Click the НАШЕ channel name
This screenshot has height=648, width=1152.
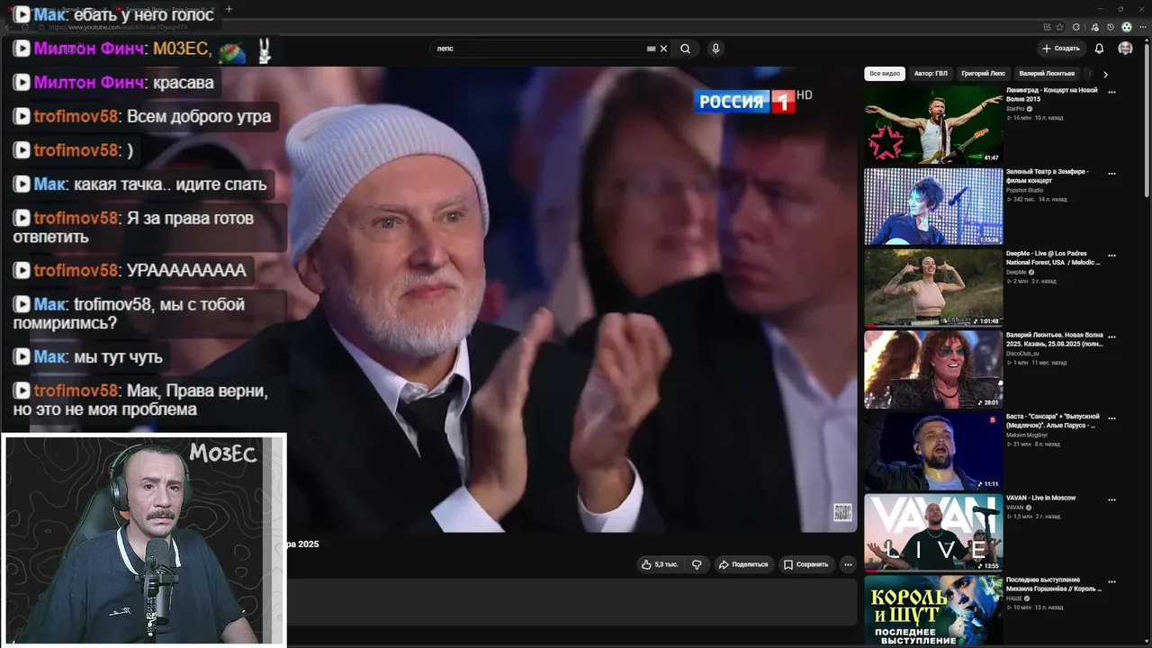click(x=1013, y=598)
